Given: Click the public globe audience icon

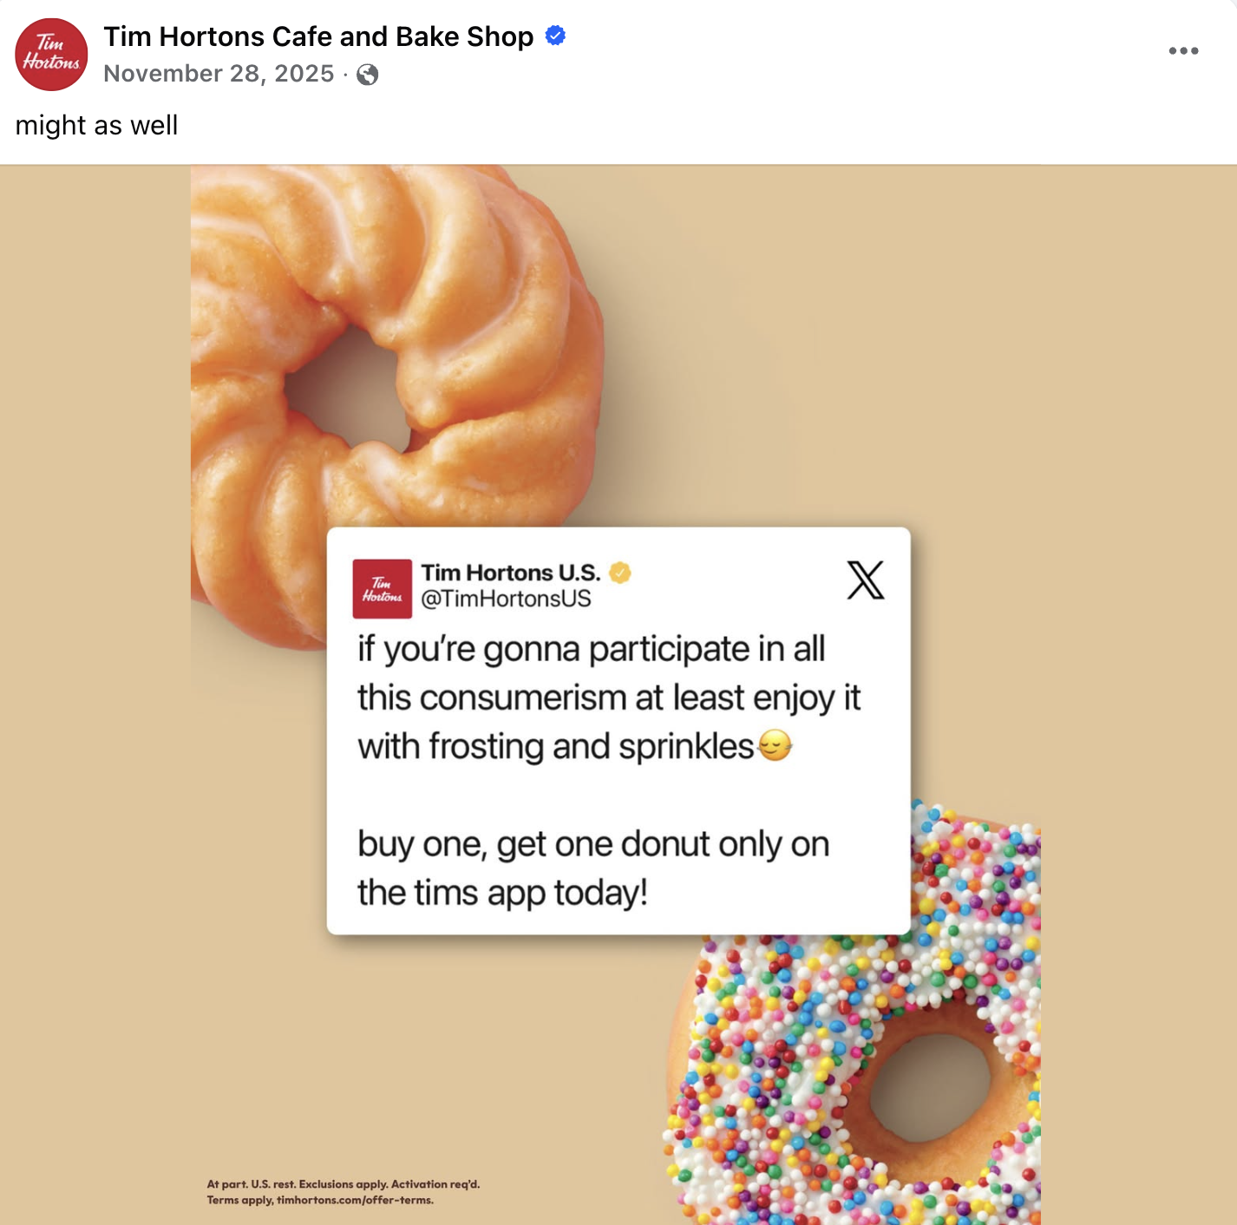Looking at the screenshot, I should [368, 75].
